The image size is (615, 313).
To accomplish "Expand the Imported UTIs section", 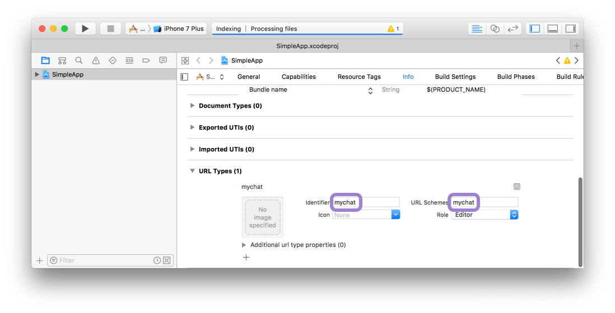I will [x=192, y=149].
